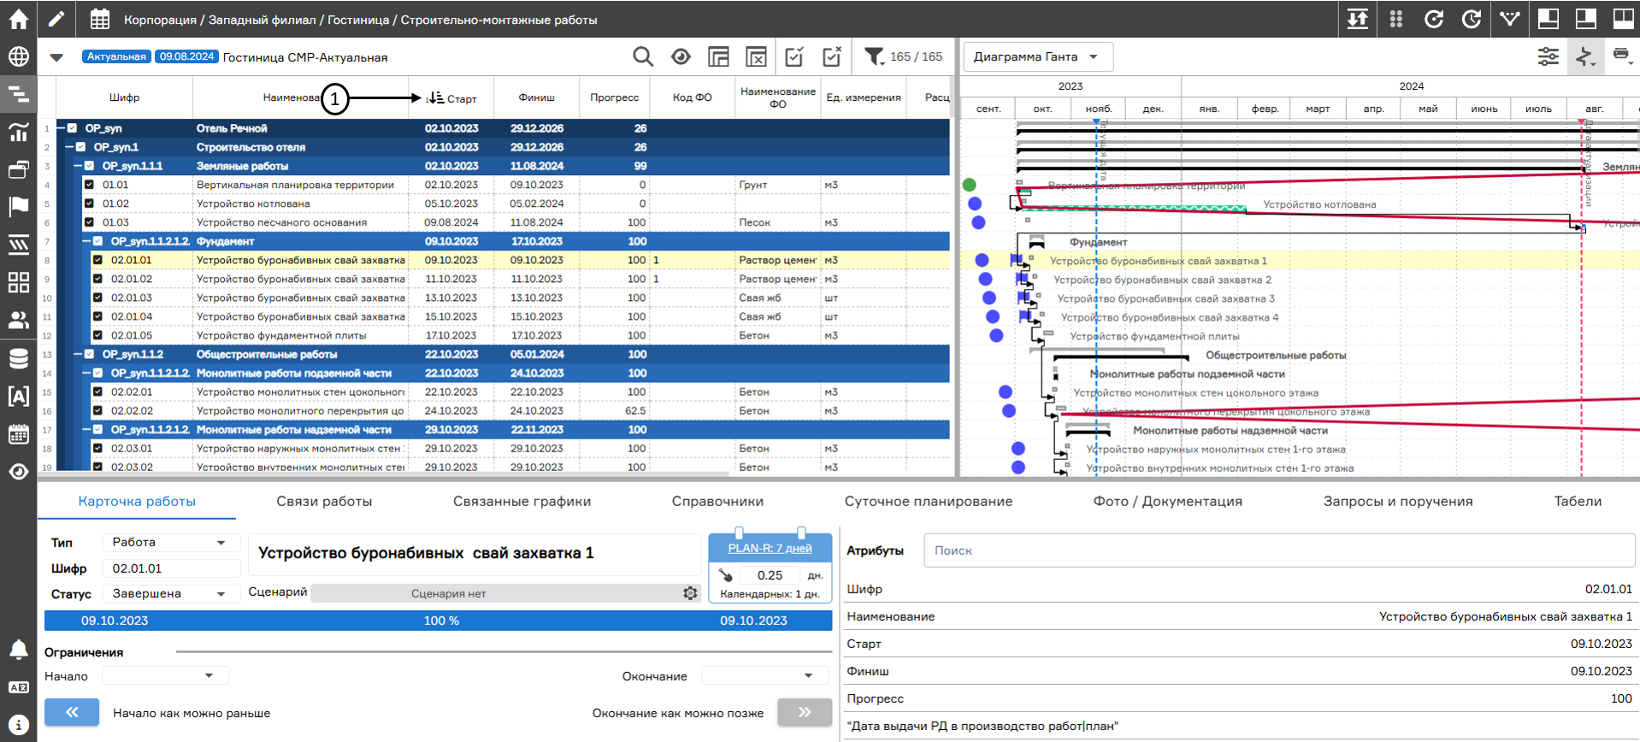
Task: Toggle checkbox for row 02.01.03
Action: click(97, 297)
